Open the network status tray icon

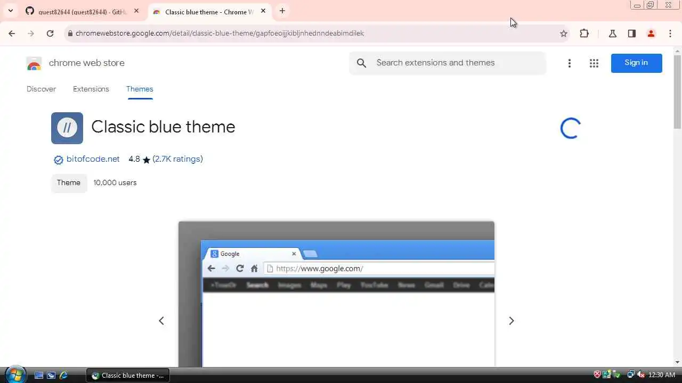coord(631,374)
